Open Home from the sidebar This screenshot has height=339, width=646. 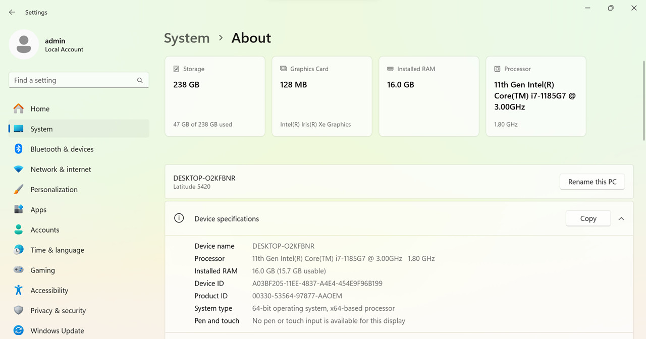point(79,108)
